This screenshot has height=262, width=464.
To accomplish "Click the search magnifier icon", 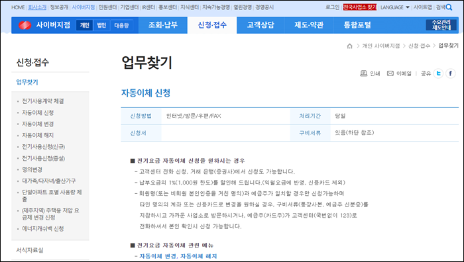I will [x=449, y=7].
